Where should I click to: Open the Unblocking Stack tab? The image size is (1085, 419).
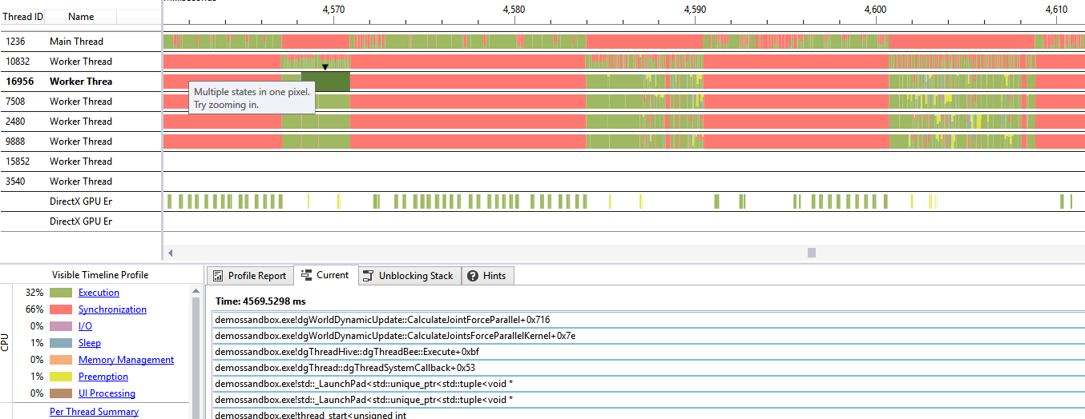(407, 276)
